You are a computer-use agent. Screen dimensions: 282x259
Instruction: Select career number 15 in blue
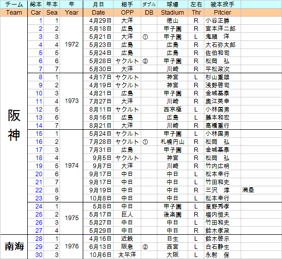point(39,134)
